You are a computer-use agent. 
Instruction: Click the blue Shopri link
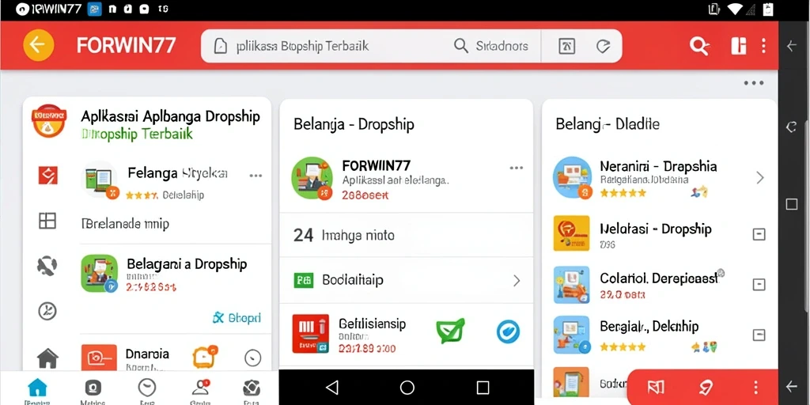point(237,318)
